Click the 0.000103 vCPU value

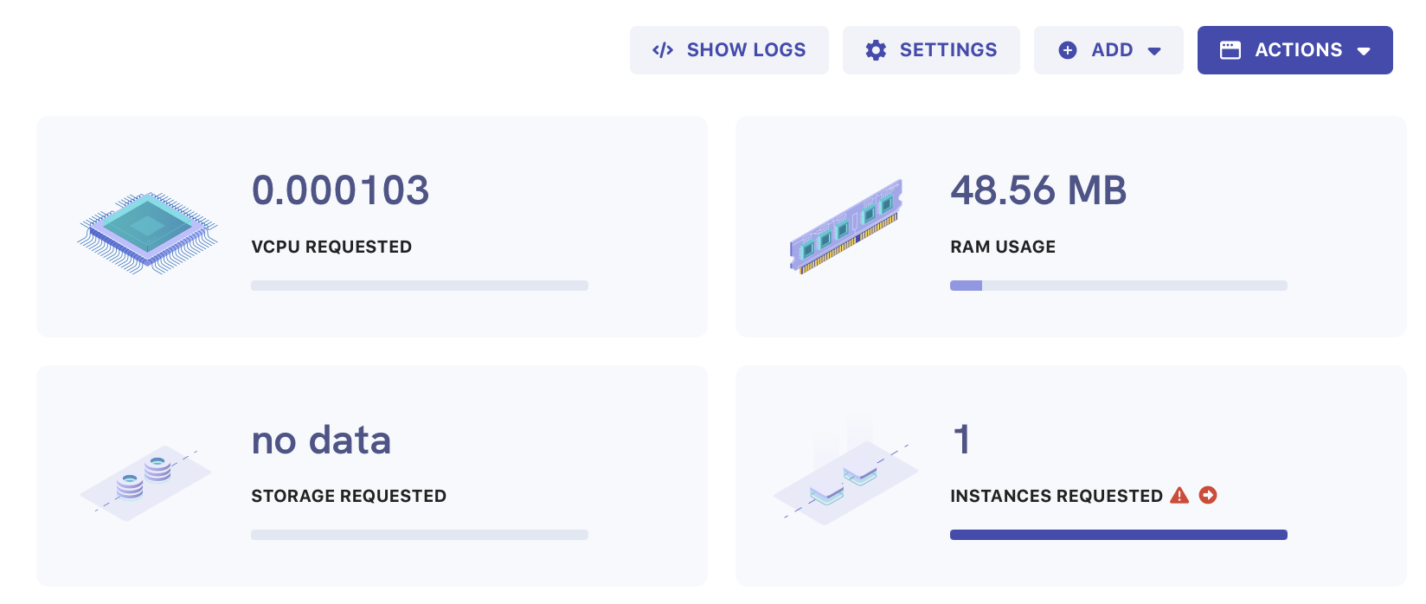[x=340, y=190]
